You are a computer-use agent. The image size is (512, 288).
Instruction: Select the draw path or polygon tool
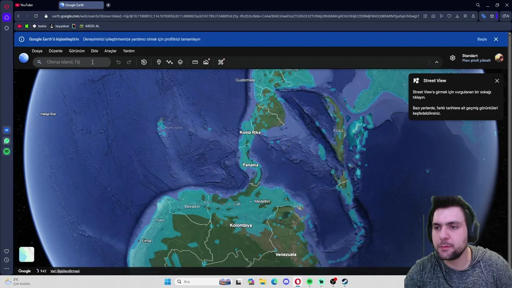click(170, 62)
